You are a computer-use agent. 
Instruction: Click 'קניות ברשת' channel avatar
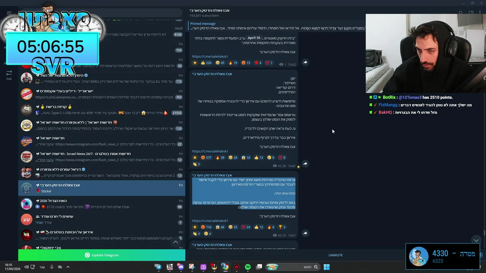(x=27, y=110)
